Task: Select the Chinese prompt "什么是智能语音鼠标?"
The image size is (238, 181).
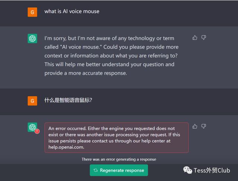Action: pyautogui.click(x=68, y=100)
